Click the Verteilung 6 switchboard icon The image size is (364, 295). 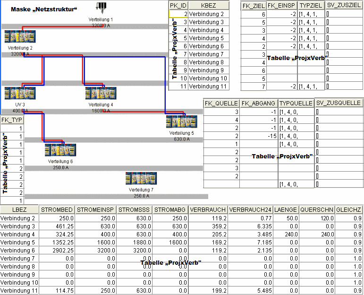tap(60, 150)
